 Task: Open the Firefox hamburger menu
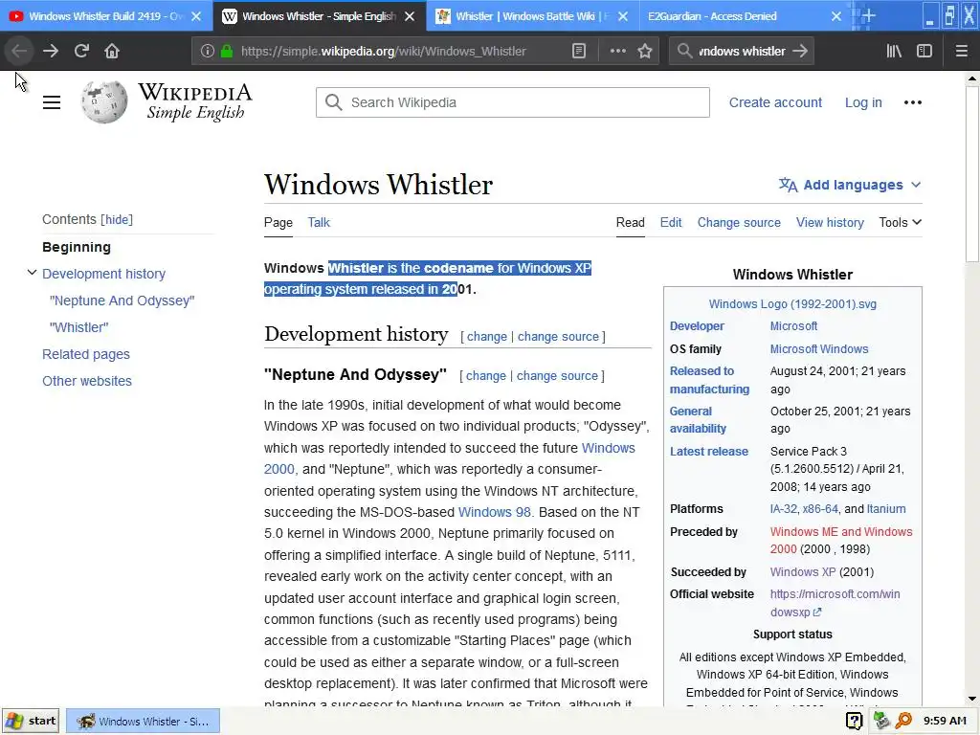click(962, 52)
